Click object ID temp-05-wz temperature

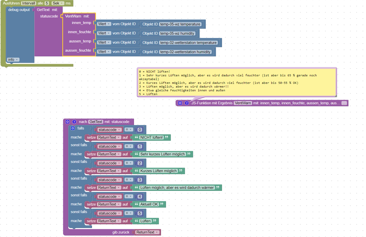click(x=180, y=24)
